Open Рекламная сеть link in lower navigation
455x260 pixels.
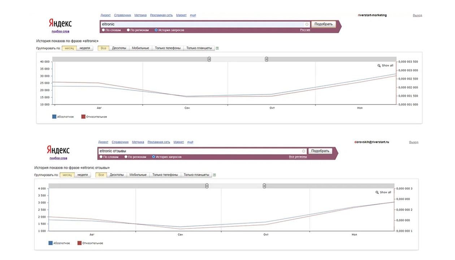tap(159, 142)
